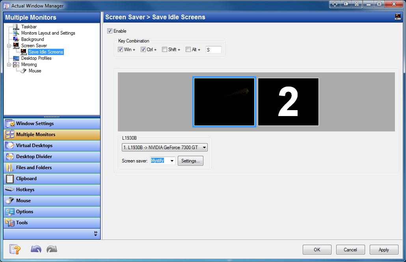Viewport: 406px width, 262px height.
Task: Open the Files and Folders section
Action: 52,168
